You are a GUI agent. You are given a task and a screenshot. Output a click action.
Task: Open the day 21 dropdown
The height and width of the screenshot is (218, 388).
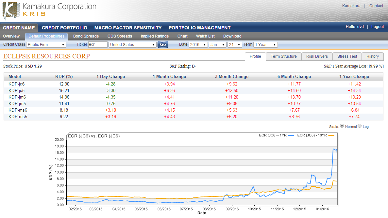pyautogui.click(x=235, y=44)
